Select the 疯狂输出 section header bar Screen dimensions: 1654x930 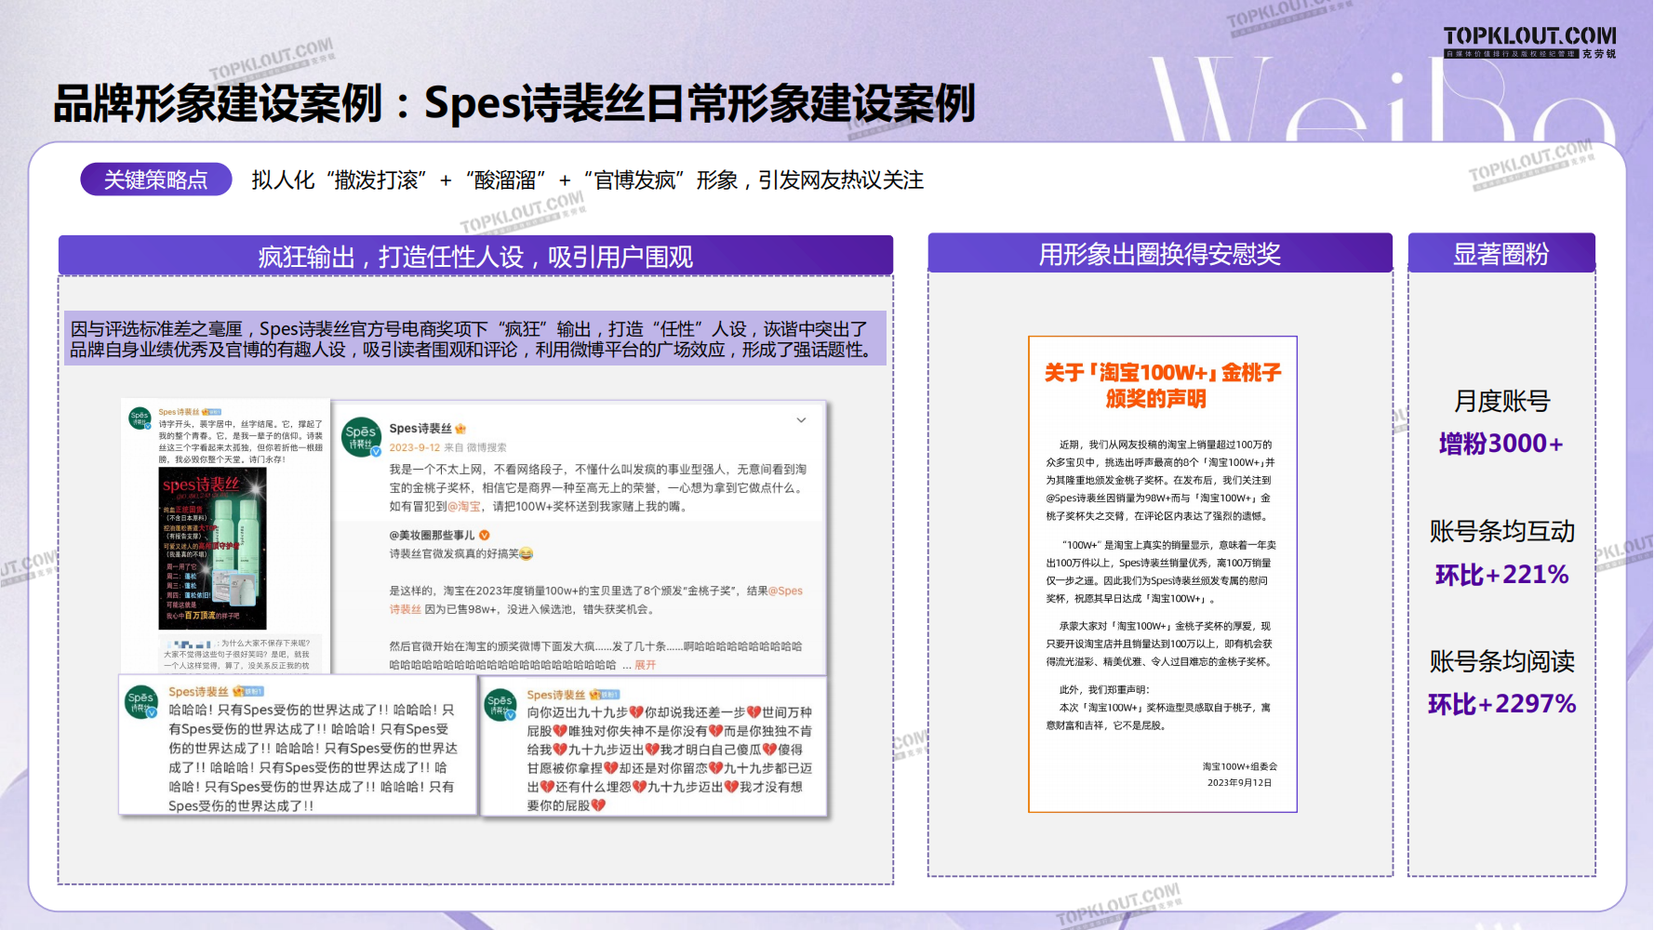click(475, 256)
